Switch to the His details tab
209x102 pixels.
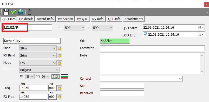click(x=26, y=19)
